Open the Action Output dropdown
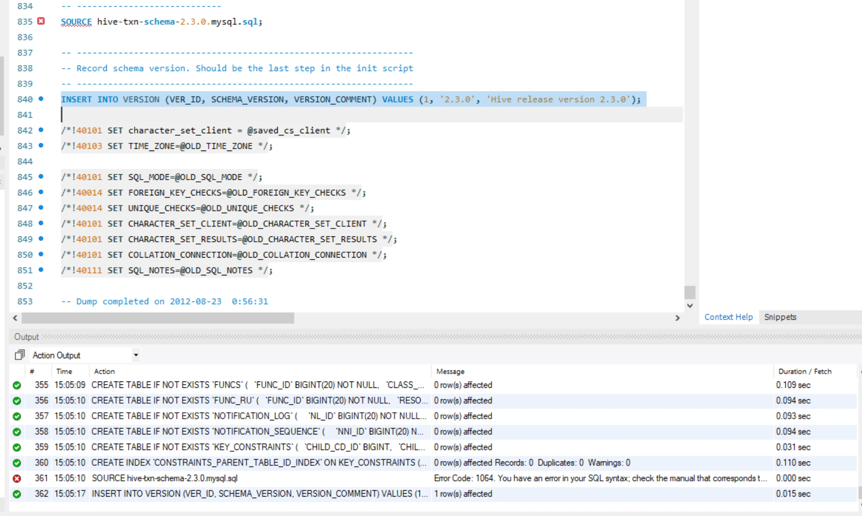This screenshot has width=862, height=516. click(x=136, y=355)
